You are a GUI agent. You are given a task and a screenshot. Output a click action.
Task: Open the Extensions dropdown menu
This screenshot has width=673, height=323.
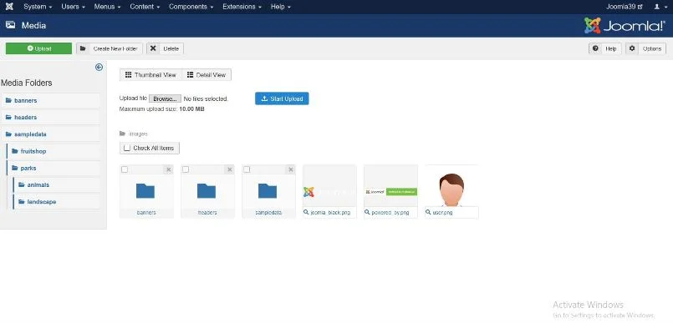(x=242, y=7)
